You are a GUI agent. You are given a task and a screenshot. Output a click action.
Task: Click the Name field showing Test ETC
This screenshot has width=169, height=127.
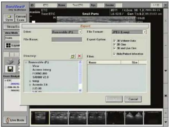(x=78, y=5)
